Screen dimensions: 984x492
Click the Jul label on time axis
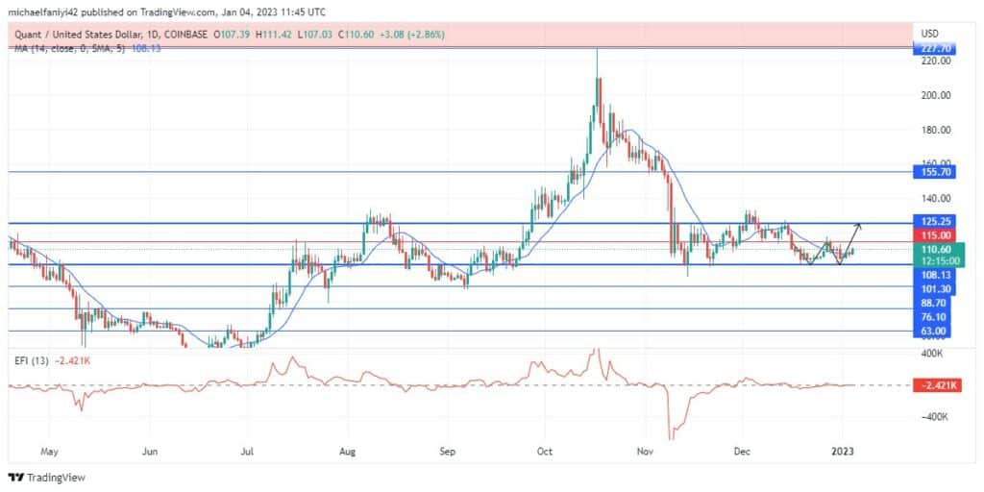pyautogui.click(x=249, y=451)
